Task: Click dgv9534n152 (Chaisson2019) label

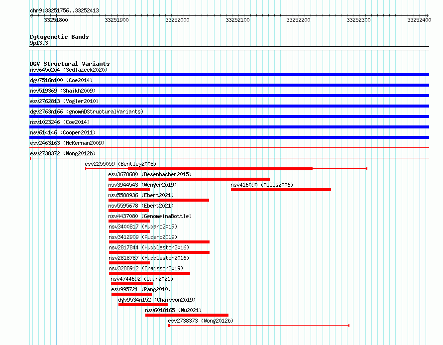Action: tap(157, 300)
